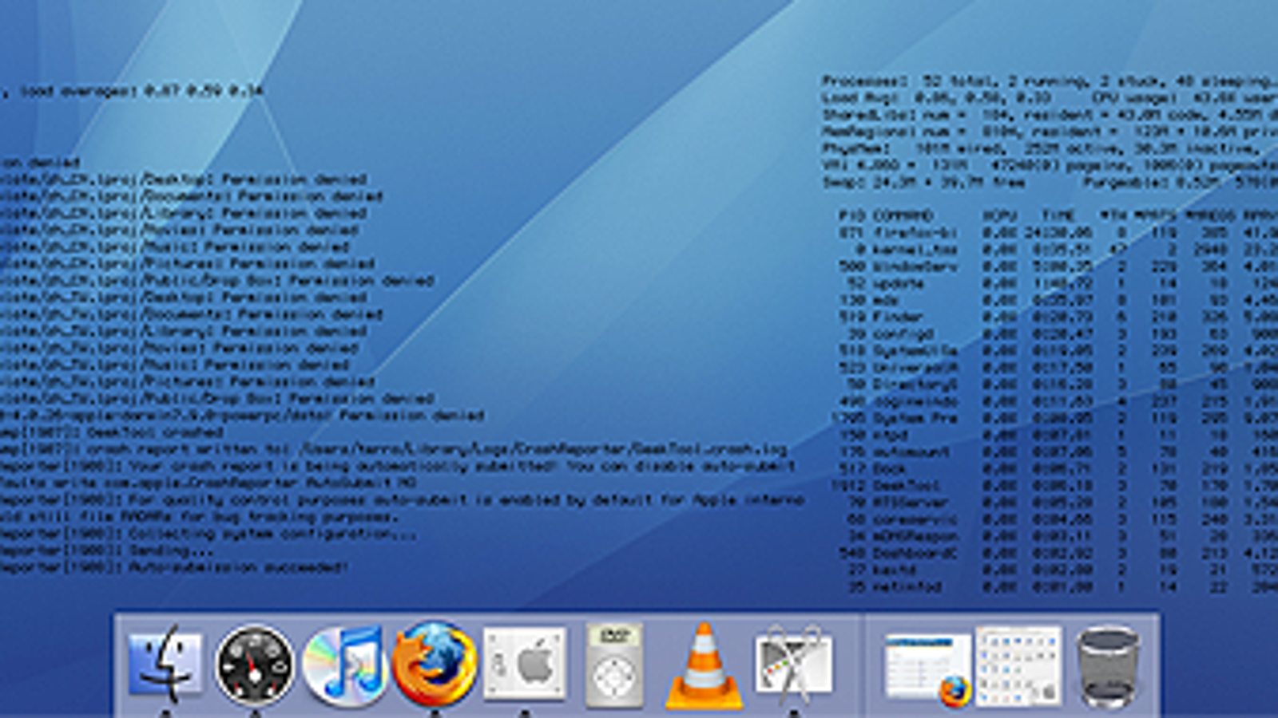1278x718 pixels.
Task: Open VLC media player cone icon
Action: 703,666
